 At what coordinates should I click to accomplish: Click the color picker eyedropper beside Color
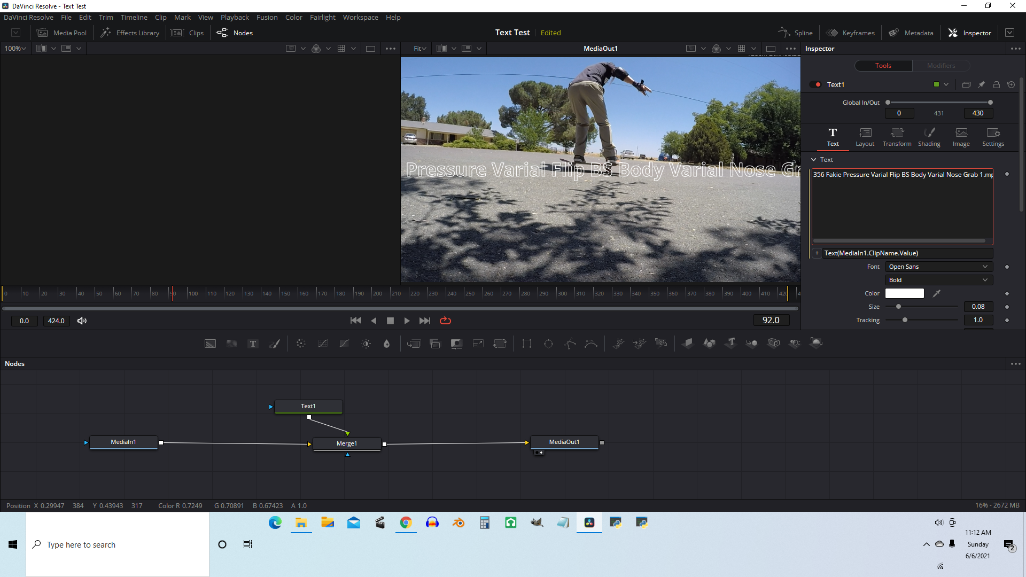click(x=937, y=293)
